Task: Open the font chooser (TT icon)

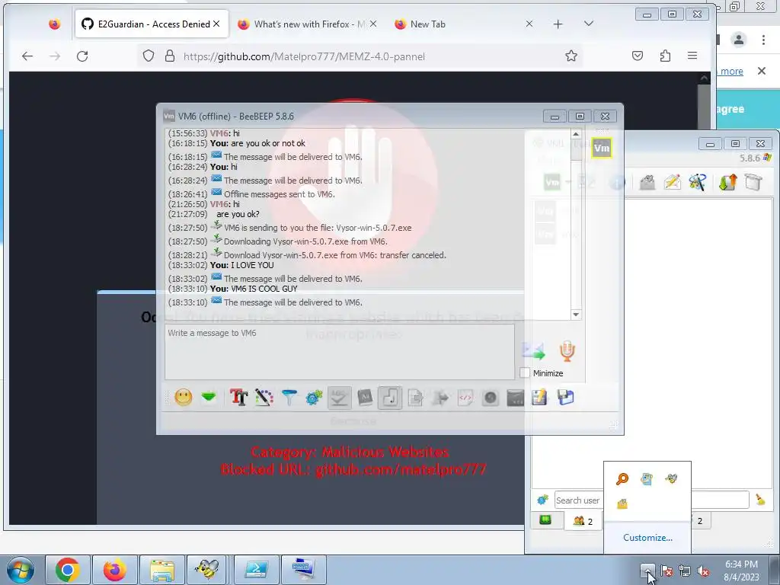Action: [x=238, y=397]
